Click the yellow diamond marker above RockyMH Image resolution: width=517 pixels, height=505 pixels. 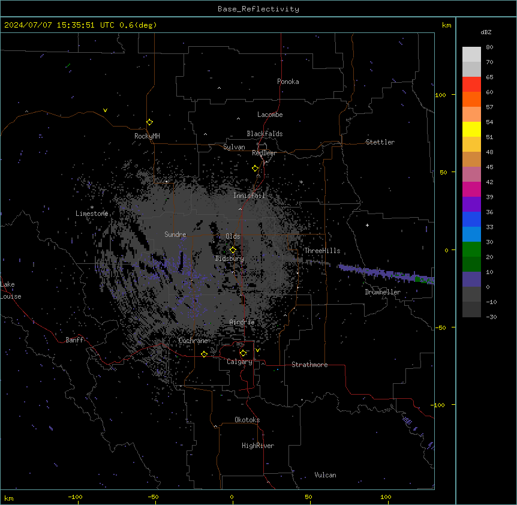point(149,122)
